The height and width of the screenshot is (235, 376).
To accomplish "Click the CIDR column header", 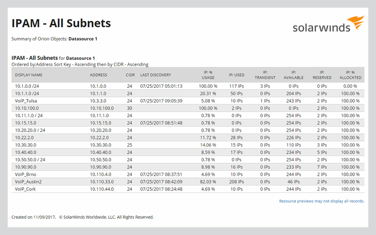I will (130, 75).
